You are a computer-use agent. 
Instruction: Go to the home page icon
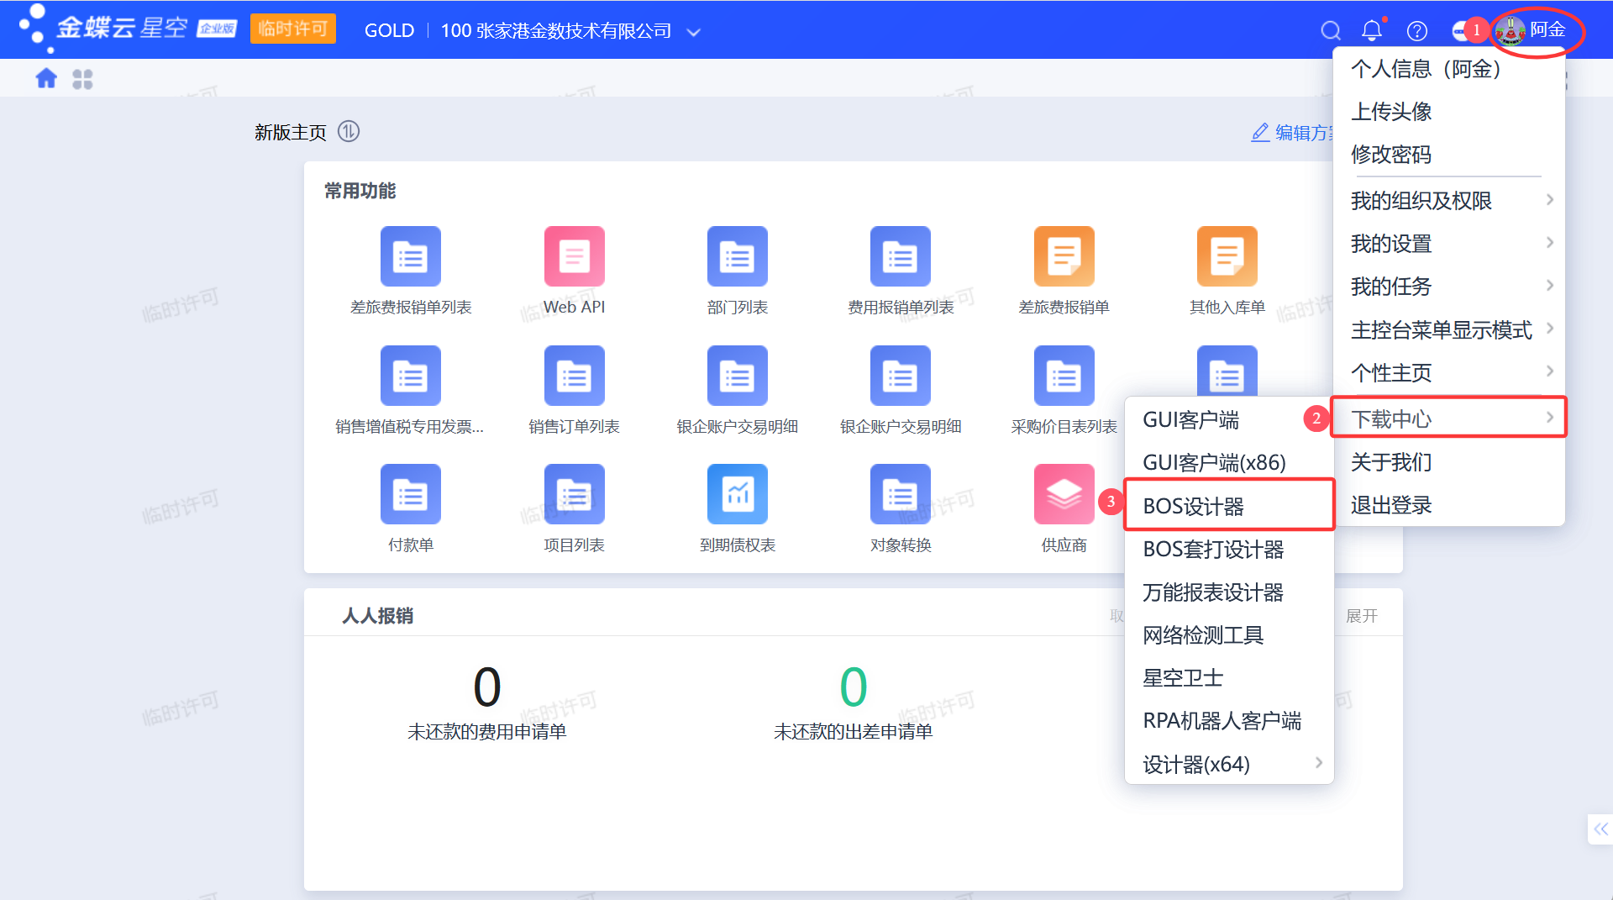click(x=46, y=79)
